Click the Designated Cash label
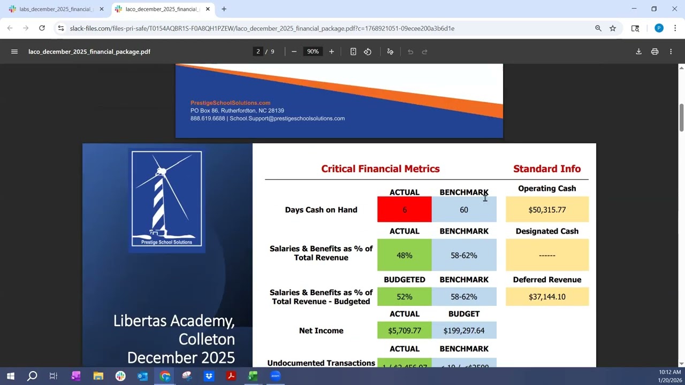 click(x=547, y=231)
